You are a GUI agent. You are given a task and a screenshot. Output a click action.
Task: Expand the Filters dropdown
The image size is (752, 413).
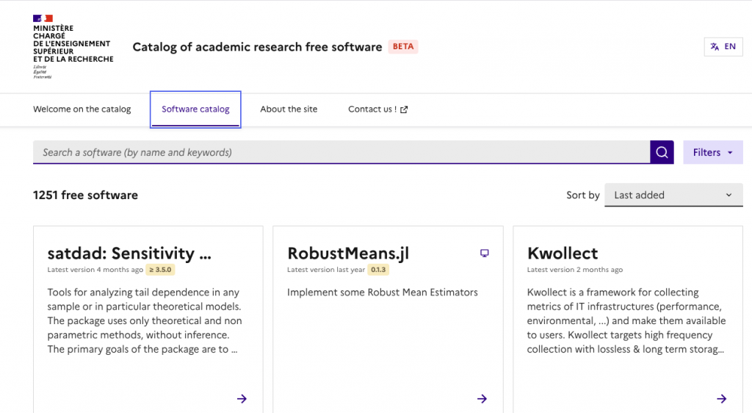[712, 152]
